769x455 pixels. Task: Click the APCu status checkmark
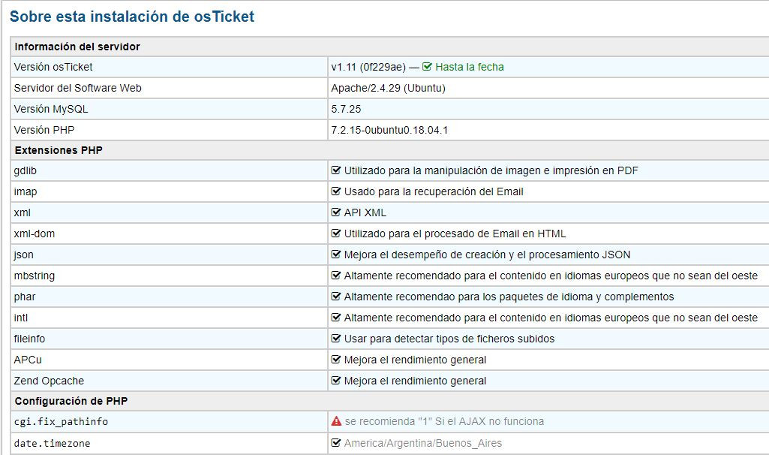[x=336, y=360]
